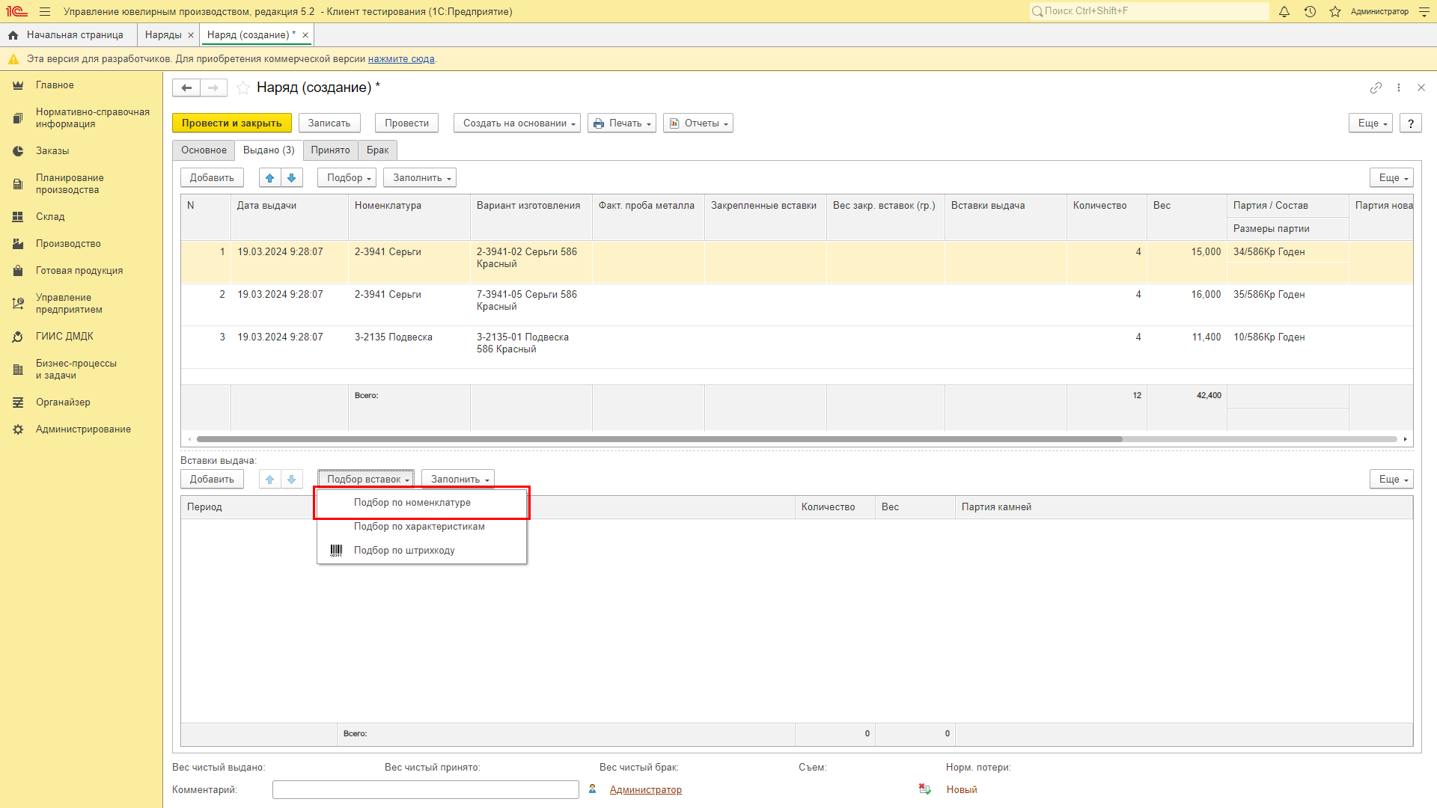Switch to Наряды window tab

click(163, 35)
